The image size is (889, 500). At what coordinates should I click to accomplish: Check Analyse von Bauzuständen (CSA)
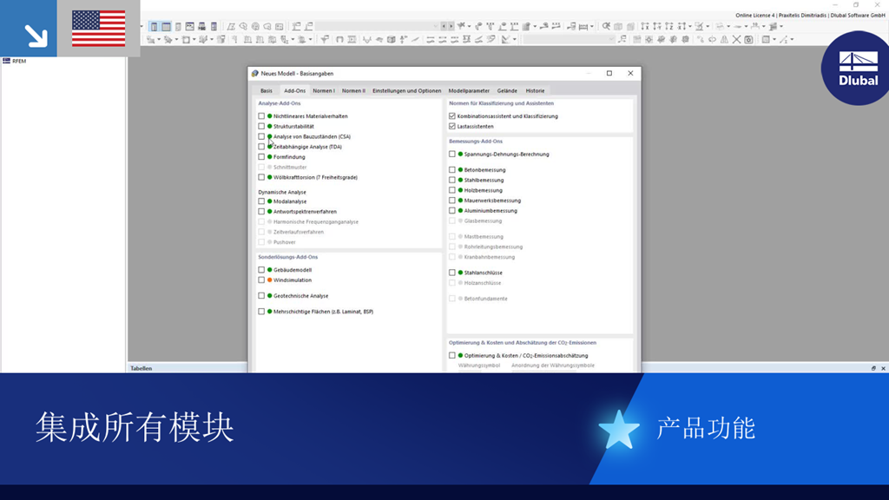(x=261, y=136)
